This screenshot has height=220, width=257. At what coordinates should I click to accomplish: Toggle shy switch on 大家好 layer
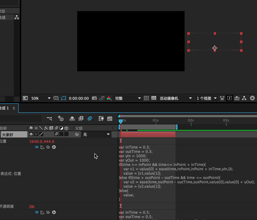click(x=31, y=134)
